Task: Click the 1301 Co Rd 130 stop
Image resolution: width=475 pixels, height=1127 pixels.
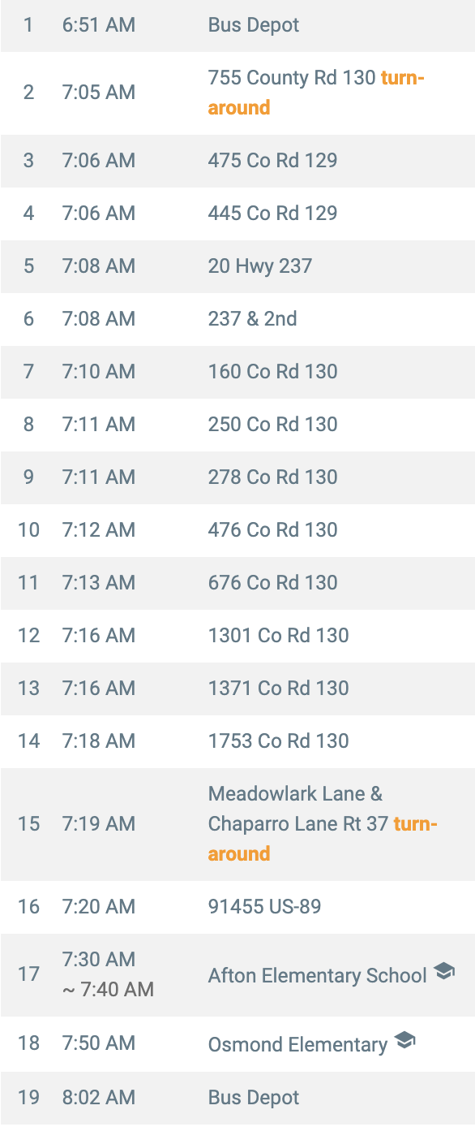Action: click(237, 635)
